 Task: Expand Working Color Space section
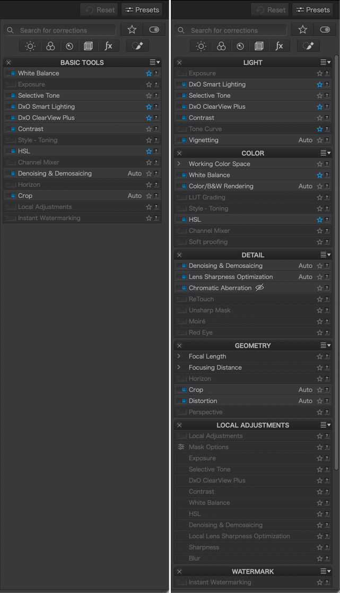coord(179,164)
